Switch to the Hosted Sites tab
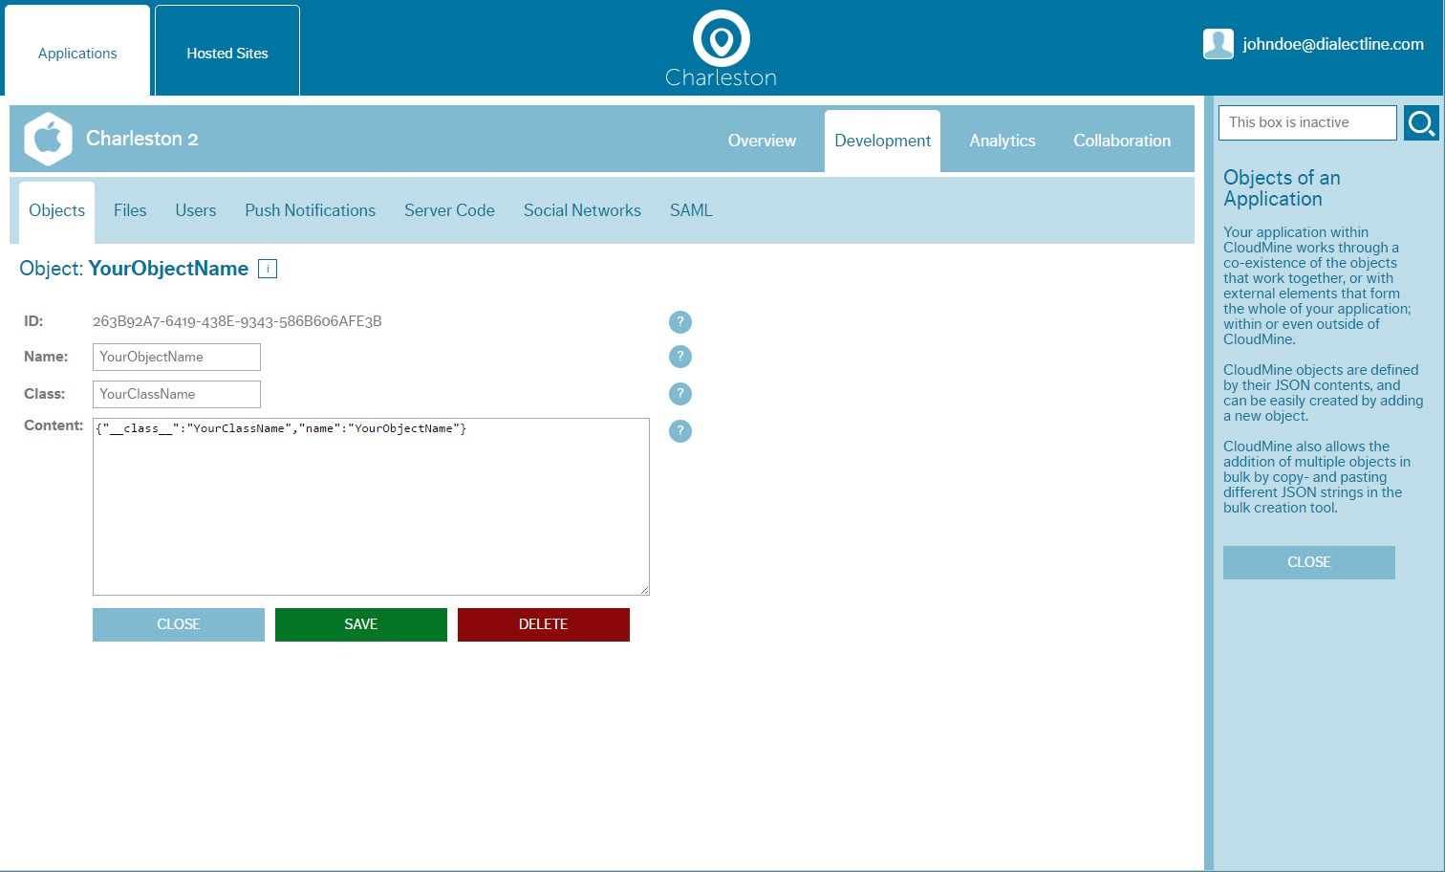The image size is (1445, 872). [227, 51]
